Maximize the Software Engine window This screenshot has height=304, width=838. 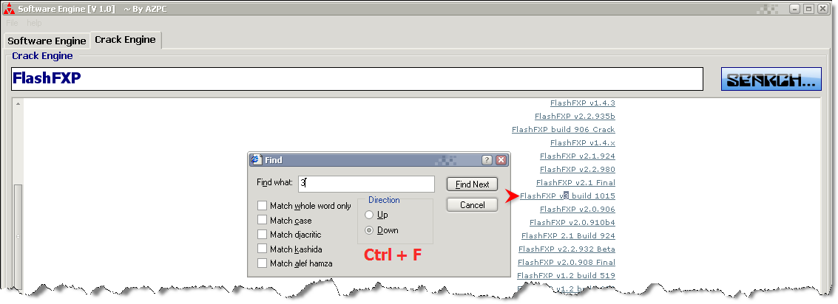[x=808, y=9]
